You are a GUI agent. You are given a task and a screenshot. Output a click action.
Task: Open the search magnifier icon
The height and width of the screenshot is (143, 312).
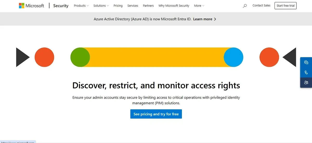(245, 6)
